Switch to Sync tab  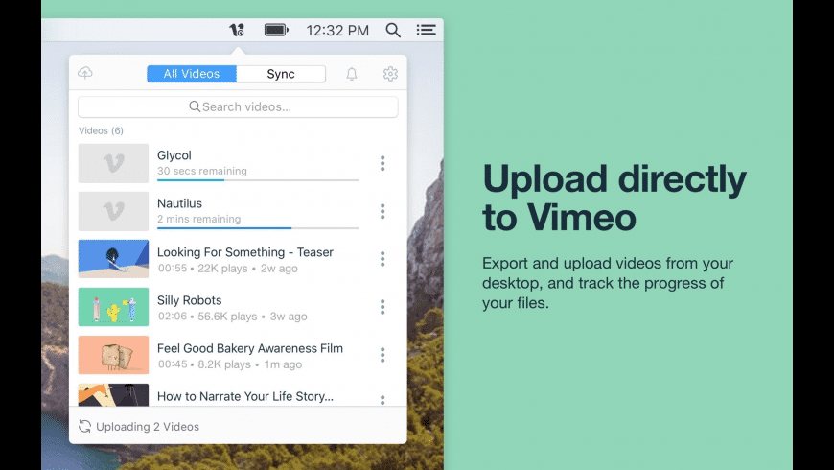[281, 74]
